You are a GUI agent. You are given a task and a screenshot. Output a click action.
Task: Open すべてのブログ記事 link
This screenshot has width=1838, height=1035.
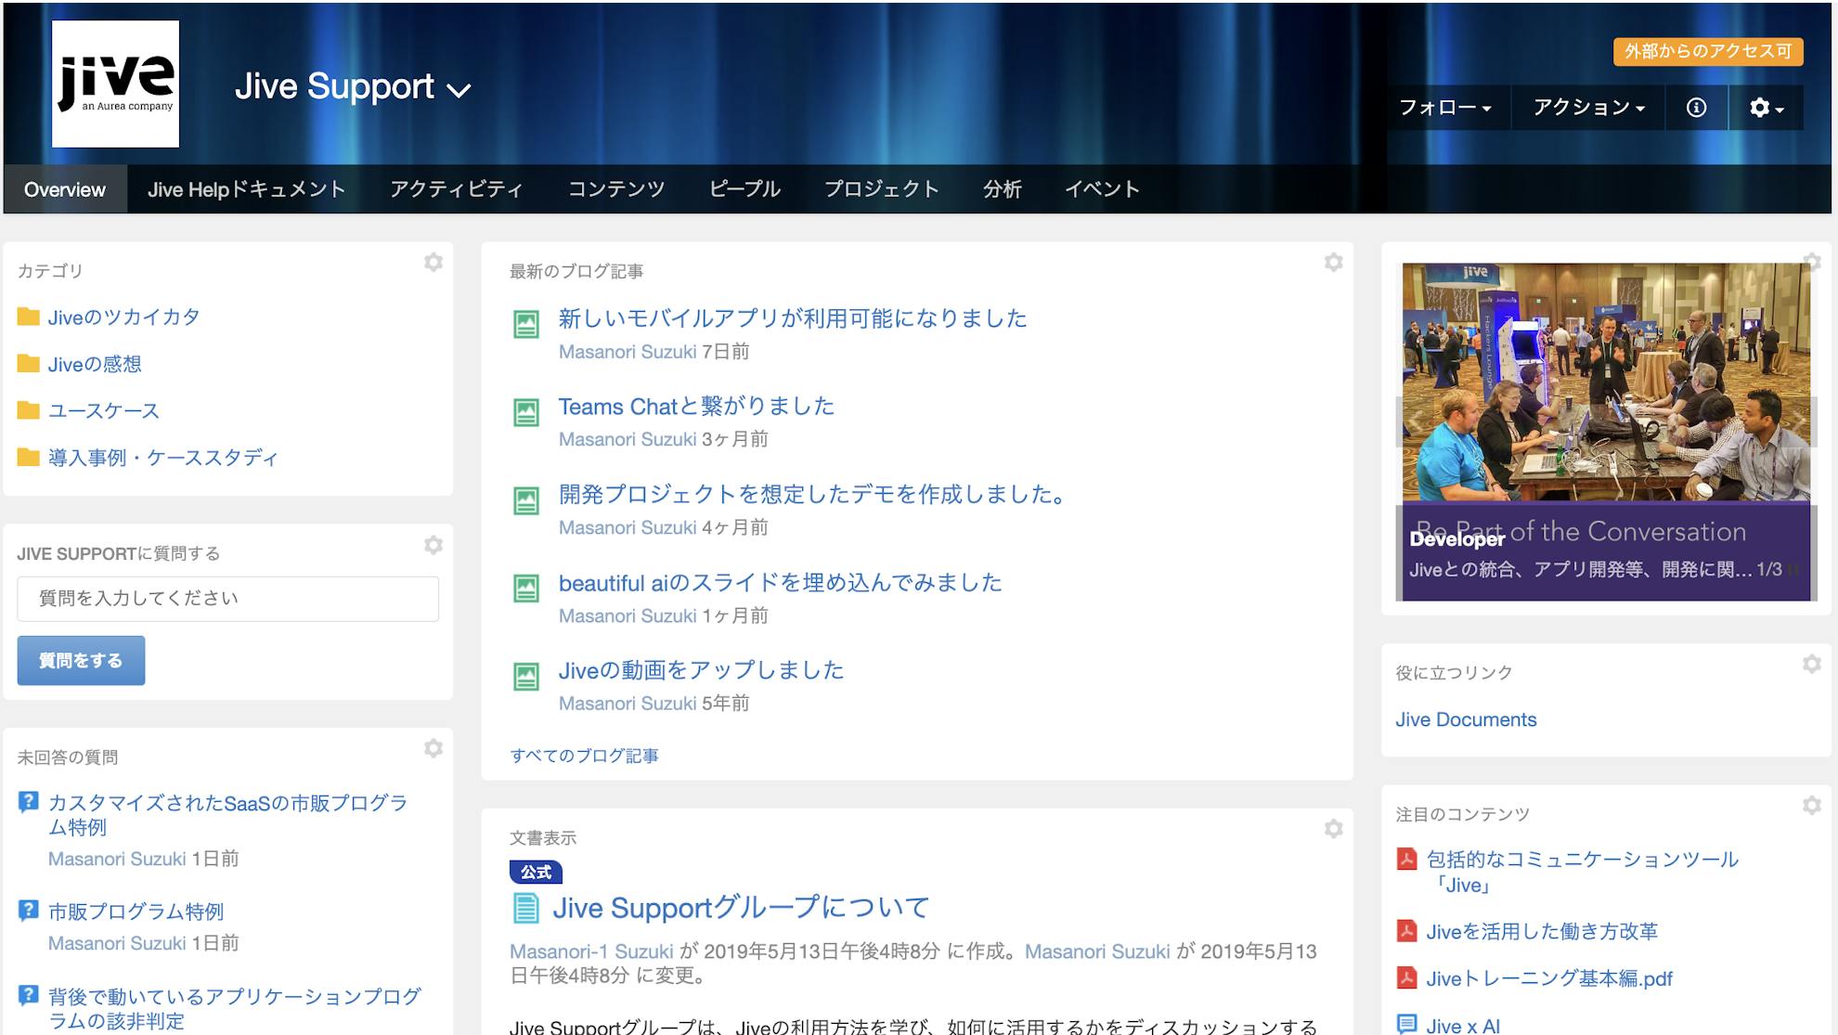point(584,756)
